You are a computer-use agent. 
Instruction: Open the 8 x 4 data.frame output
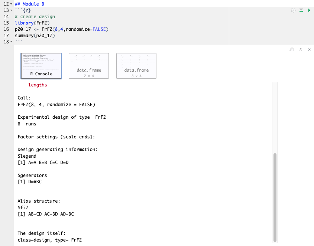pos(136,66)
